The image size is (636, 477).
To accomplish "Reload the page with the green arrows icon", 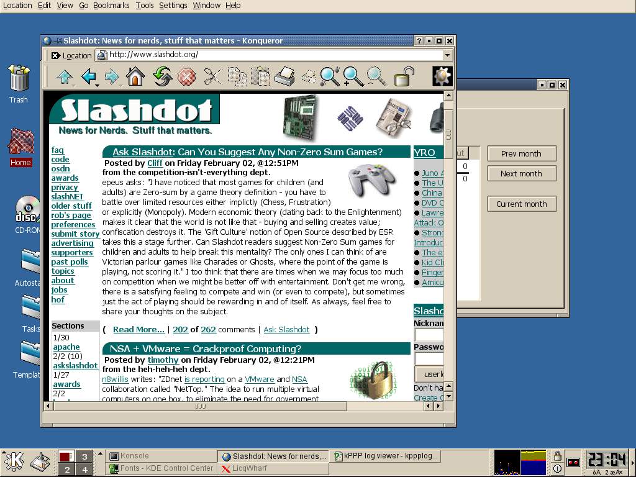I will point(162,76).
